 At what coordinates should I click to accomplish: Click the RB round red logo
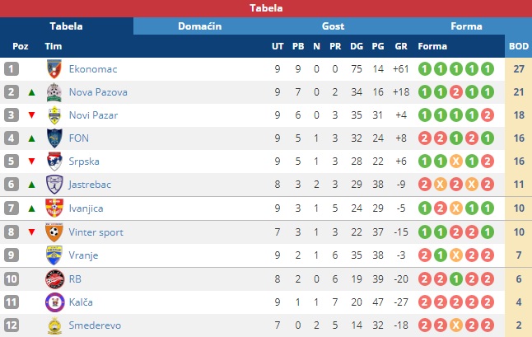(54, 279)
